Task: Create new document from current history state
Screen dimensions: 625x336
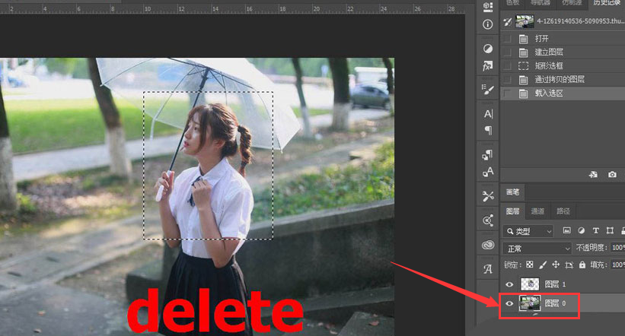Action: point(593,174)
